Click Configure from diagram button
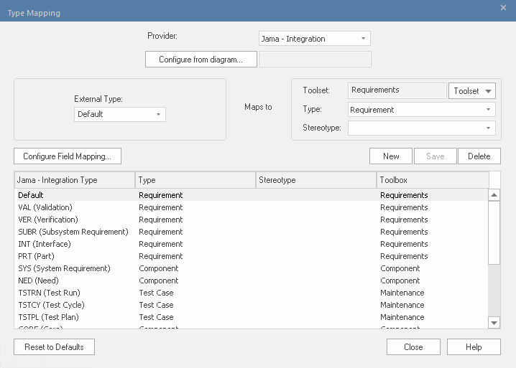 (x=201, y=60)
